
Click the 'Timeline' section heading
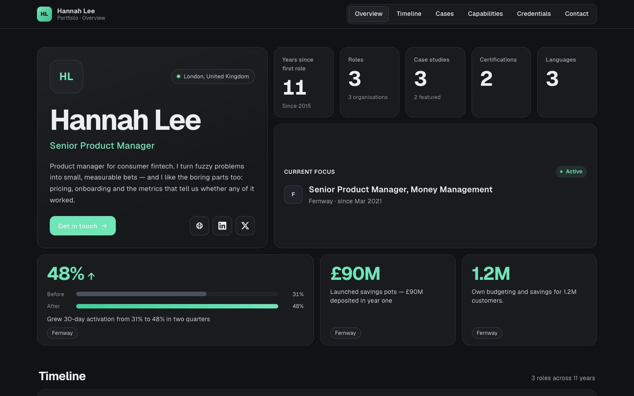(x=62, y=376)
